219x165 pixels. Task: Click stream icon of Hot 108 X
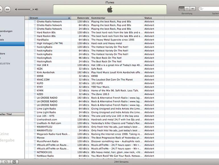tap(35, 65)
